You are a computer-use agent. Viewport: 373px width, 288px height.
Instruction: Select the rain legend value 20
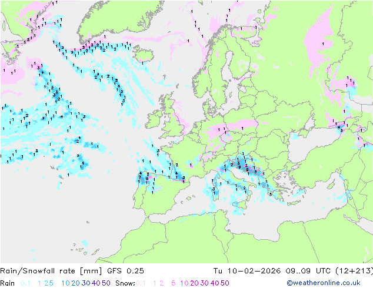tap(76, 283)
